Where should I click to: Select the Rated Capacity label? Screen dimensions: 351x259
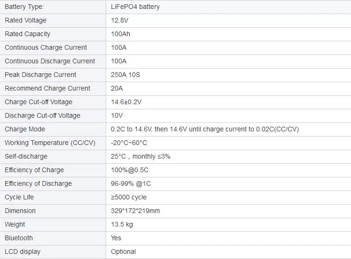pyautogui.click(x=27, y=34)
